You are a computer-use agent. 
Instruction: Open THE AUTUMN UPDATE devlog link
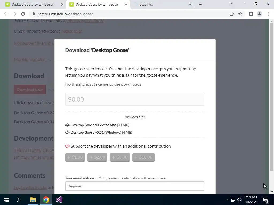[34, 150]
